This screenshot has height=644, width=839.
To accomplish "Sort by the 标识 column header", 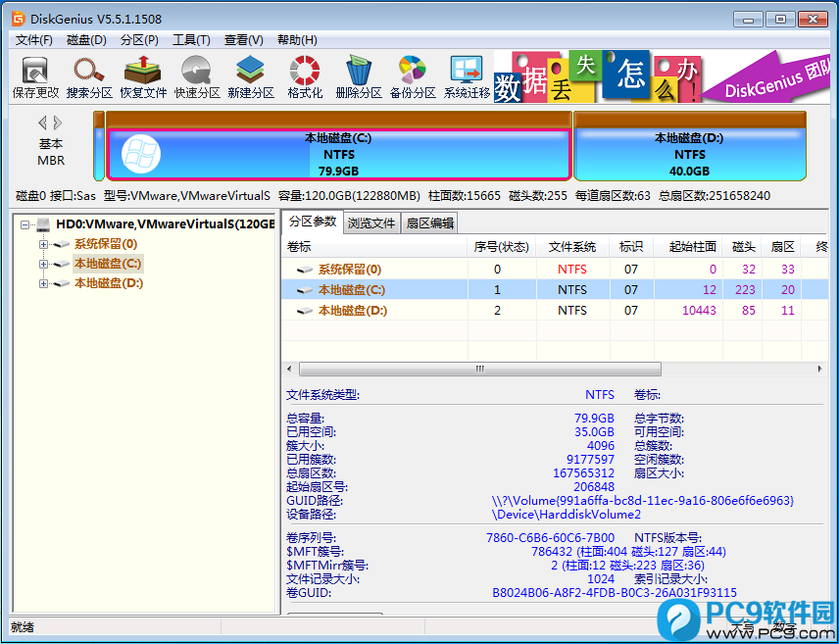I will point(631,247).
